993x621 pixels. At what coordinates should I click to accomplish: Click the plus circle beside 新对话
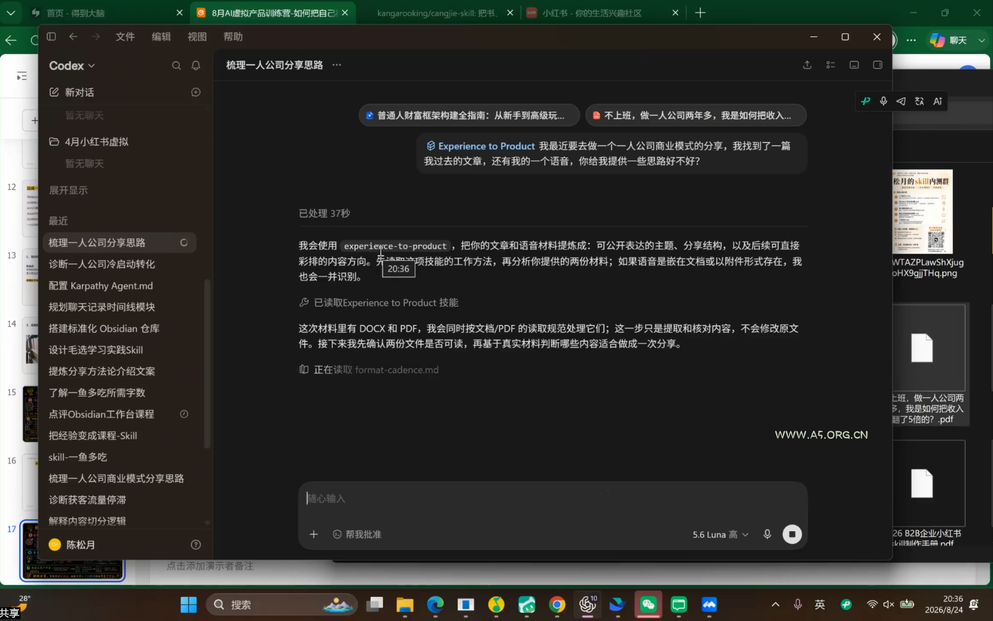click(196, 92)
